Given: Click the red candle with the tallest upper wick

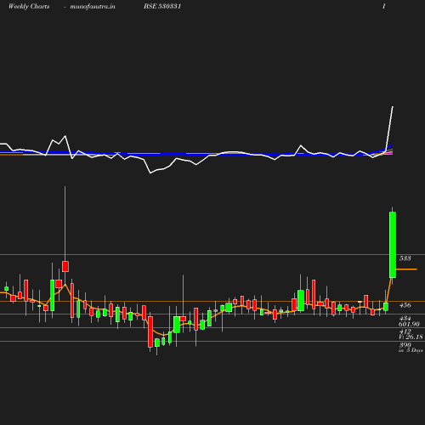Looking at the screenshot, I should [65, 266].
